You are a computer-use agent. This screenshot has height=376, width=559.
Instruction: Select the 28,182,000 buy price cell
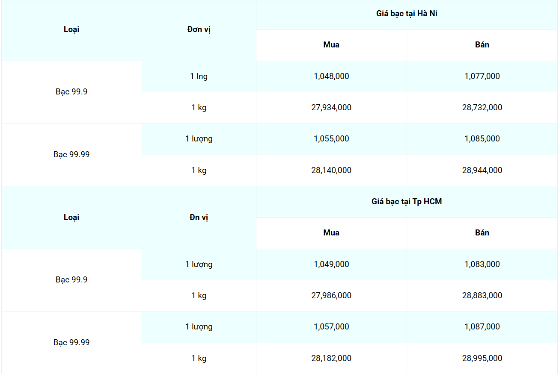tap(331, 358)
